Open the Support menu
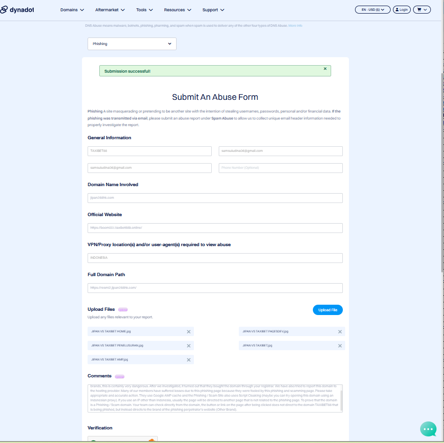 213,10
